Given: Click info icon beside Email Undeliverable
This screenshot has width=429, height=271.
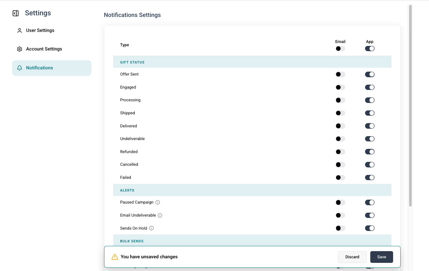Looking at the screenshot, I should (x=160, y=215).
